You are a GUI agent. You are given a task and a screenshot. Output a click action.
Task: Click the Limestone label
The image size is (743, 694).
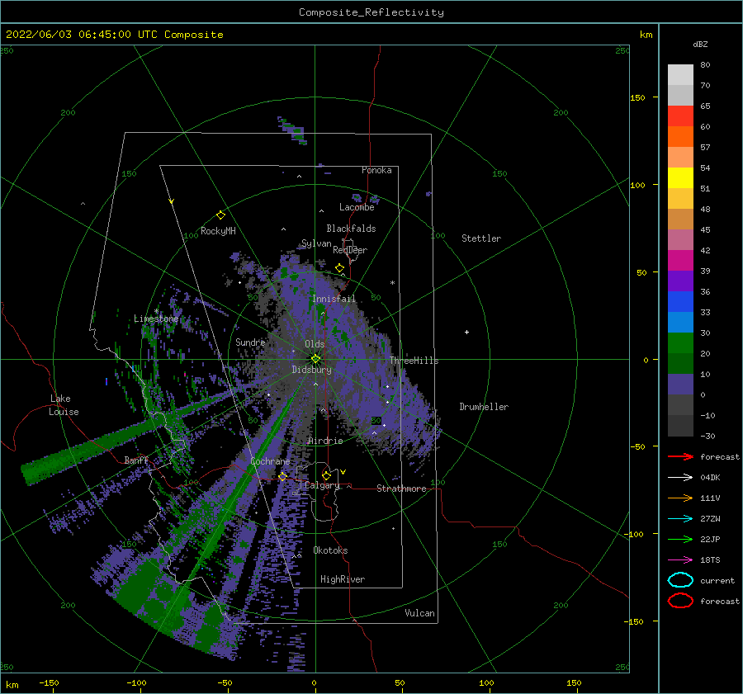(156, 319)
